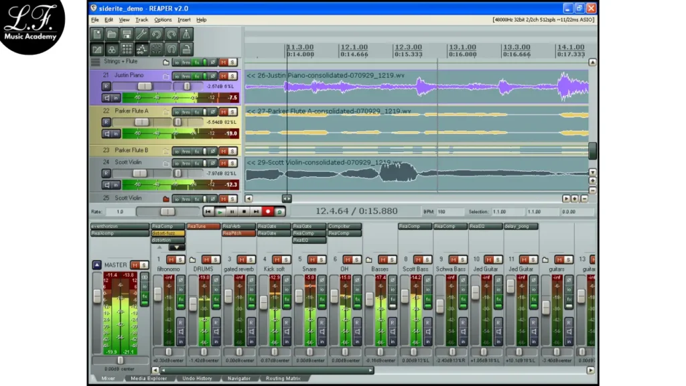Viewport: 686px width, 386px height.
Task: Arm record on the Scott Violin track 24
Action: coord(107,174)
